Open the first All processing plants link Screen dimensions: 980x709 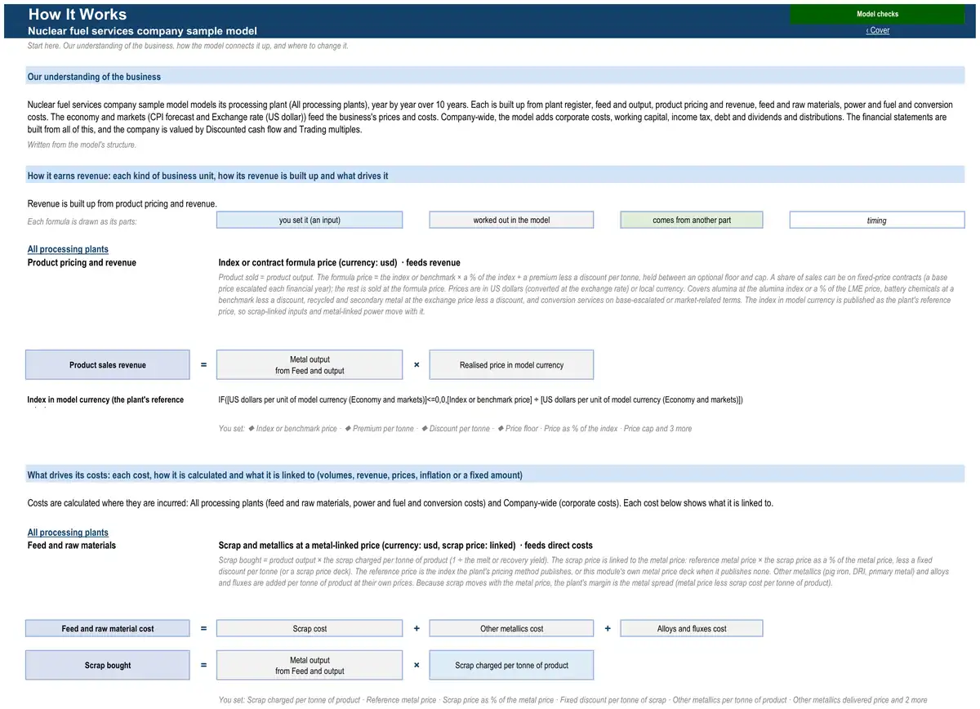coord(68,249)
